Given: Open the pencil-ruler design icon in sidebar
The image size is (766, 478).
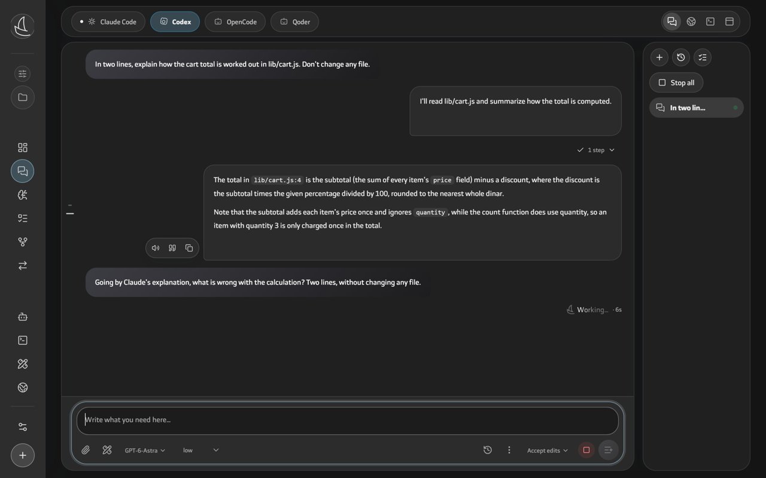Looking at the screenshot, I should coord(23,364).
